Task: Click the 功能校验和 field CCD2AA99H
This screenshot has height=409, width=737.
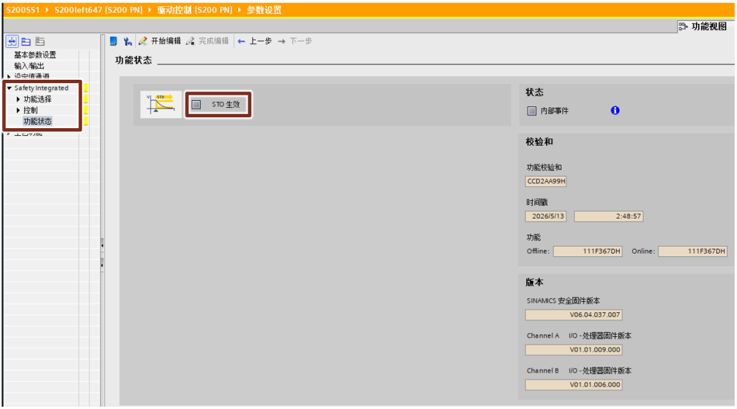Action: point(546,181)
